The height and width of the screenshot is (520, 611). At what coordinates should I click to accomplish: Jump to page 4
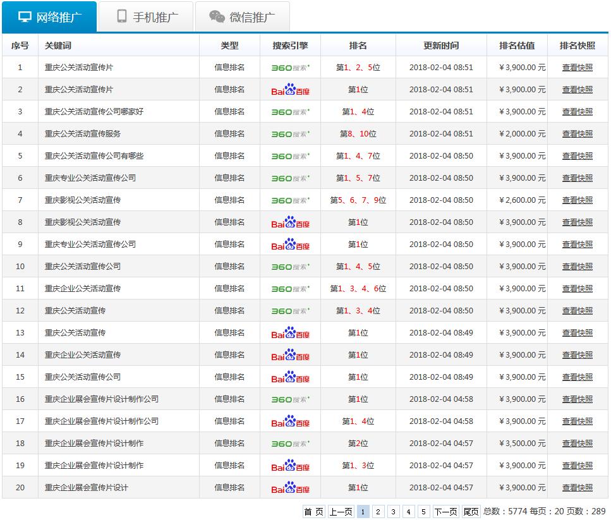409,511
